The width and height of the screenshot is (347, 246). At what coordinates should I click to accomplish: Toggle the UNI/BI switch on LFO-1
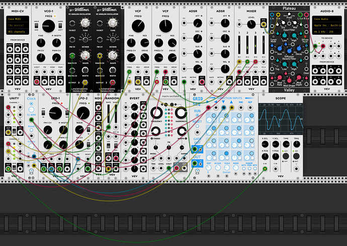point(43,113)
